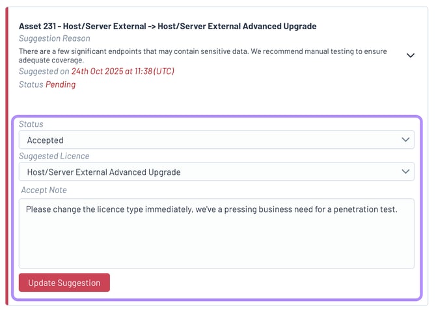Click the red Pending status text
436x310 pixels.
[x=61, y=84]
